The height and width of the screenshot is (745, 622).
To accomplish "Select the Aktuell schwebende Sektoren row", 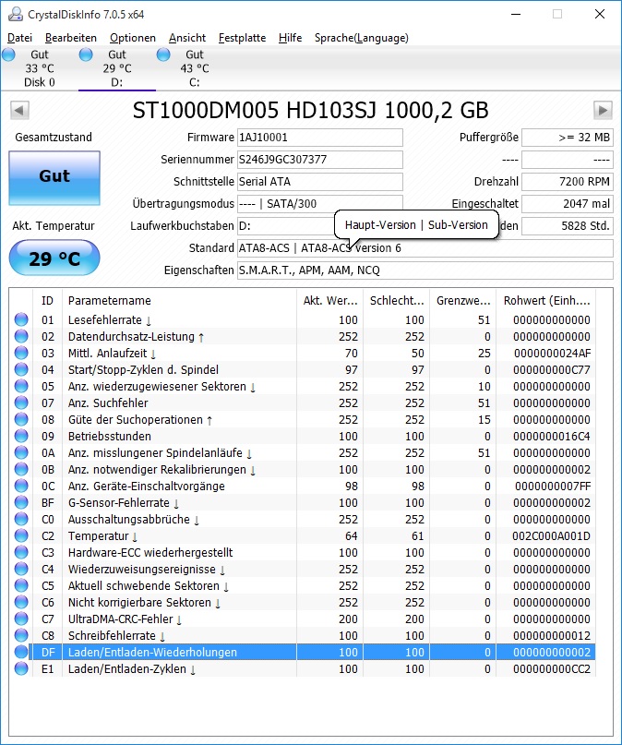I will (303, 586).
